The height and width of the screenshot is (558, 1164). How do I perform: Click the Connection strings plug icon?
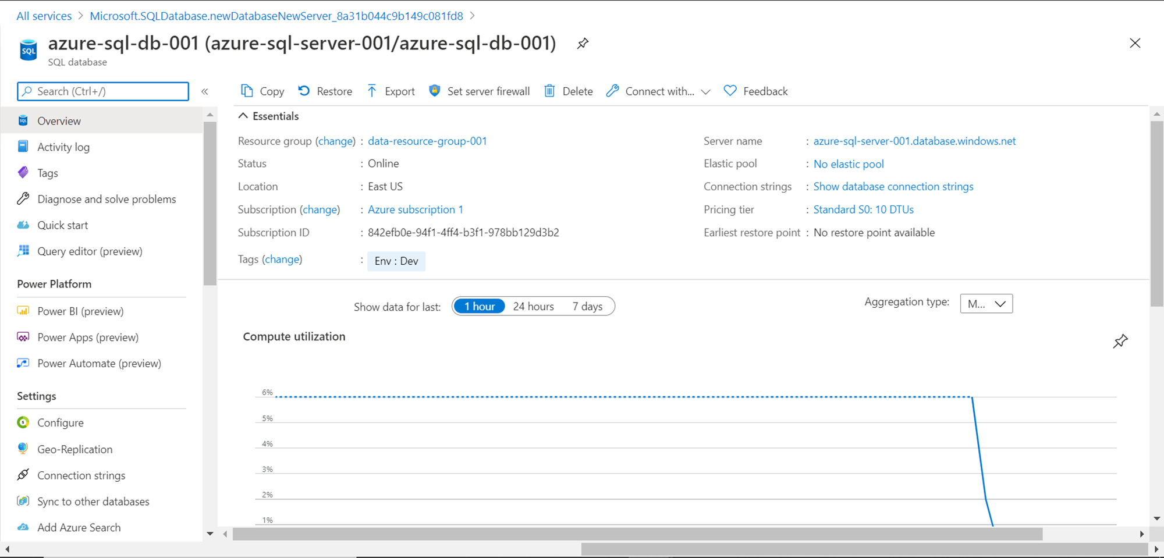[x=23, y=475]
